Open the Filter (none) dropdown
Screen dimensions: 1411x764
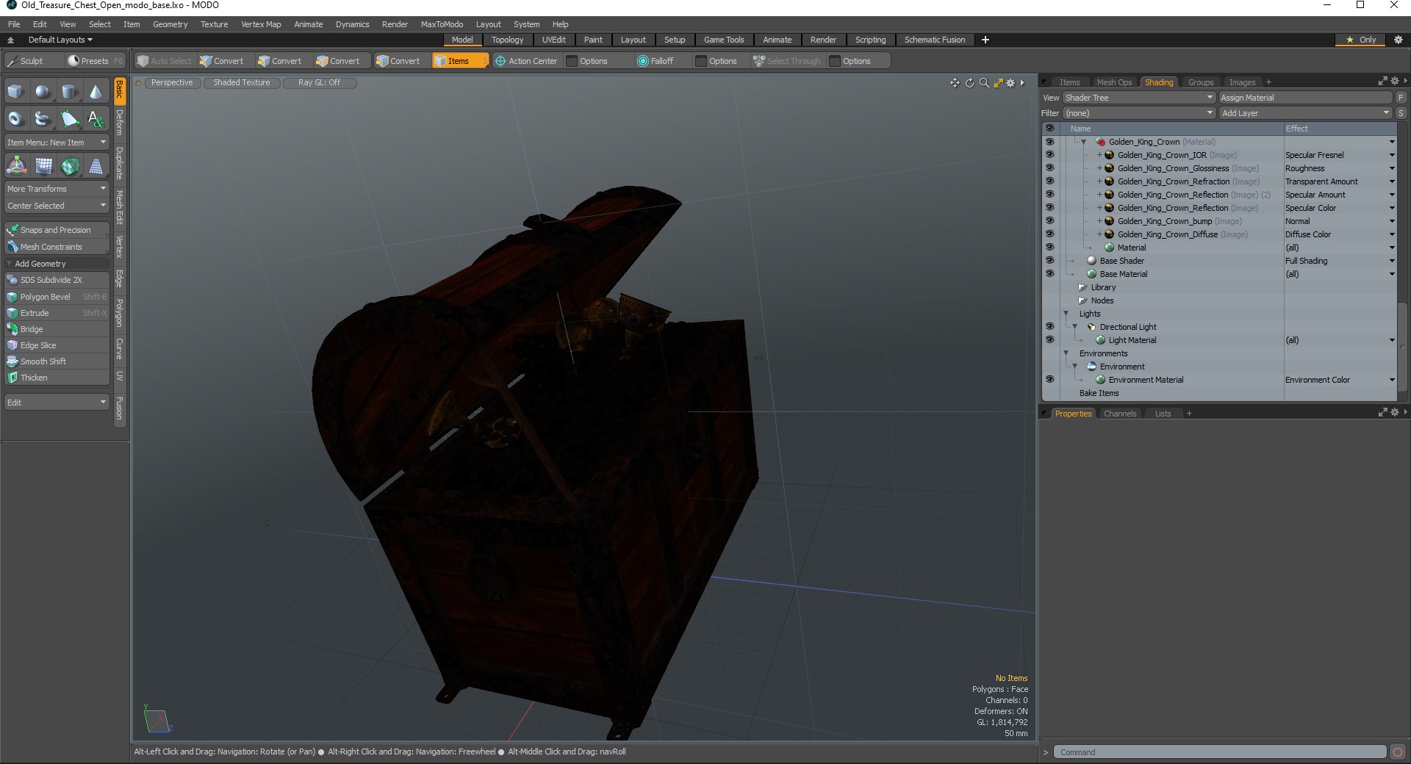coord(1138,113)
